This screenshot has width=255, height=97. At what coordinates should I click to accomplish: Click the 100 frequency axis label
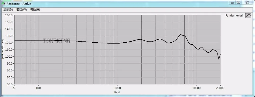39,88
